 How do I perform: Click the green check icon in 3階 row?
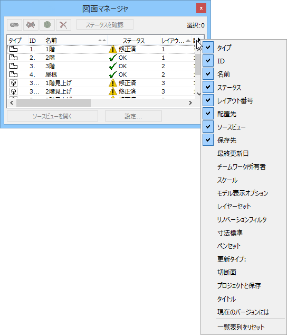tap(113, 66)
